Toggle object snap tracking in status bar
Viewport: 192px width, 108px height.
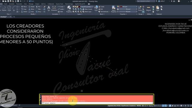163,106
